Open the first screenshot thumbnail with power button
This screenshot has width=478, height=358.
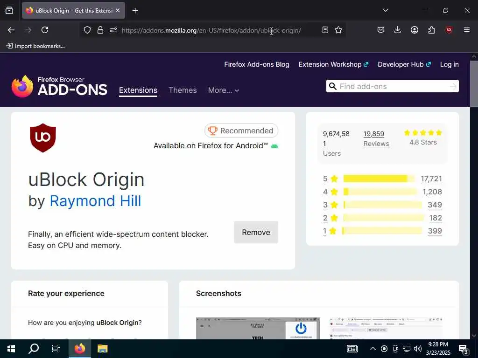(258, 329)
